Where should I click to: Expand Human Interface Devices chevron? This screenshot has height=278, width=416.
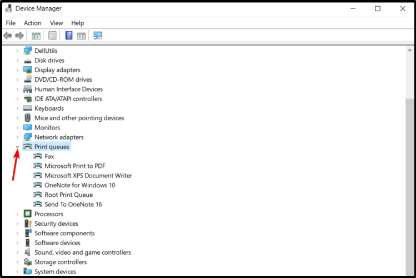coord(18,89)
